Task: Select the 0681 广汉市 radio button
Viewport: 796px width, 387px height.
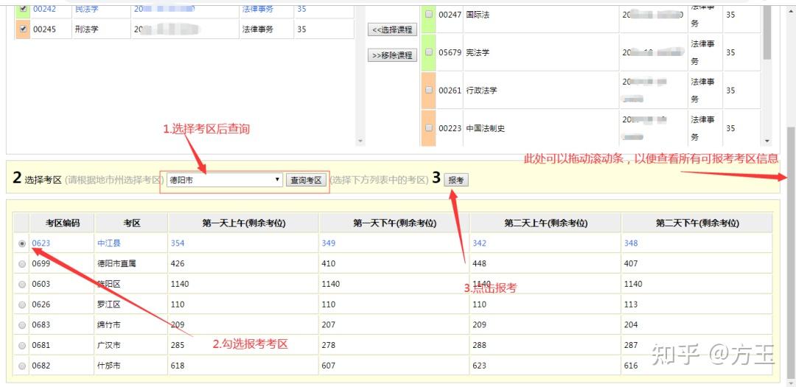Action: (22, 346)
